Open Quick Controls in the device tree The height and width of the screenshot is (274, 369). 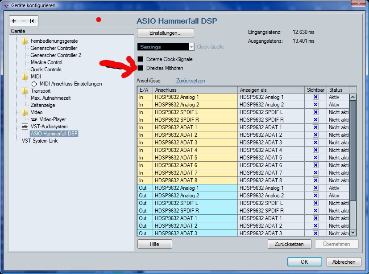click(46, 70)
